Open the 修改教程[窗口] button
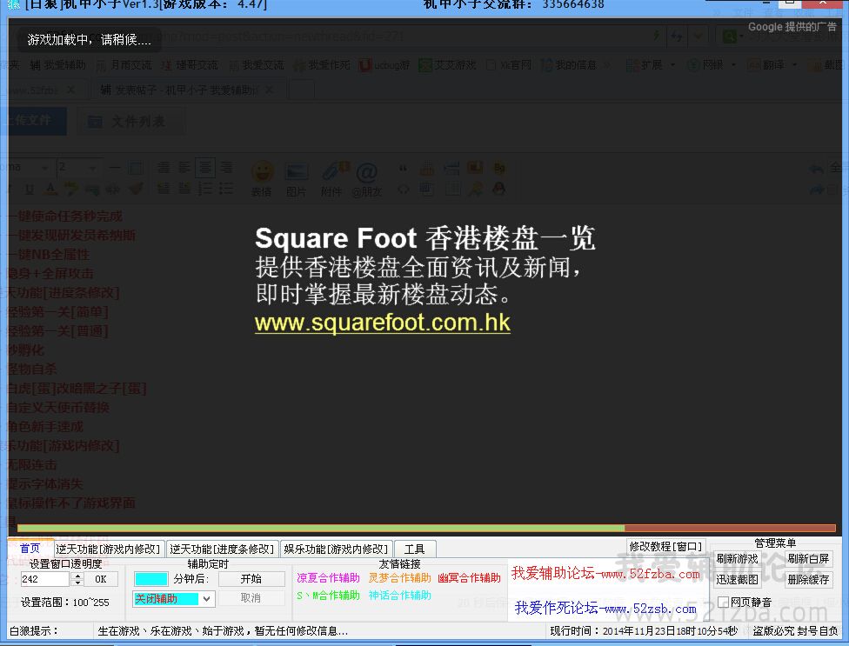The width and height of the screenshot is (849, 646). coord(665,547)
